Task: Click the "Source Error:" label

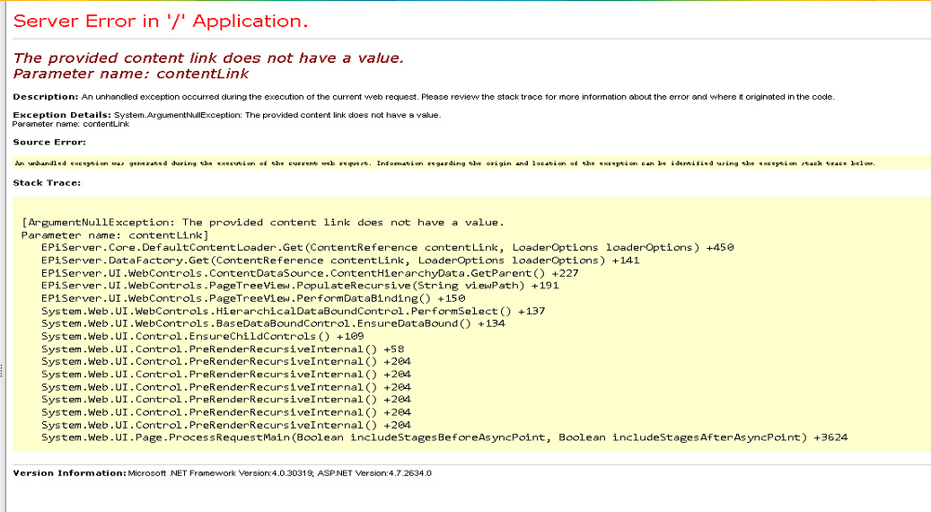Action: point(49,142)
